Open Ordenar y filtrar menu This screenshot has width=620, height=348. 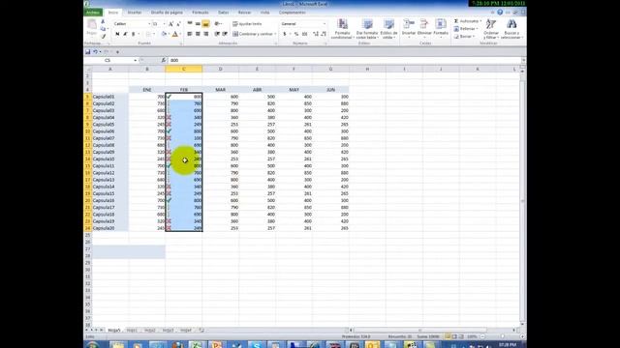[491, 29]
